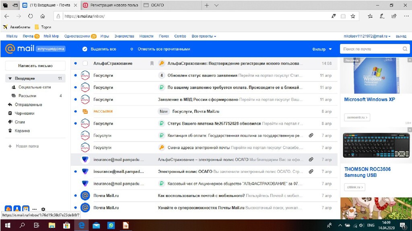The image size is (412, 231).
Task: Open the Edge new tab plus button
Action: [207, 5]
